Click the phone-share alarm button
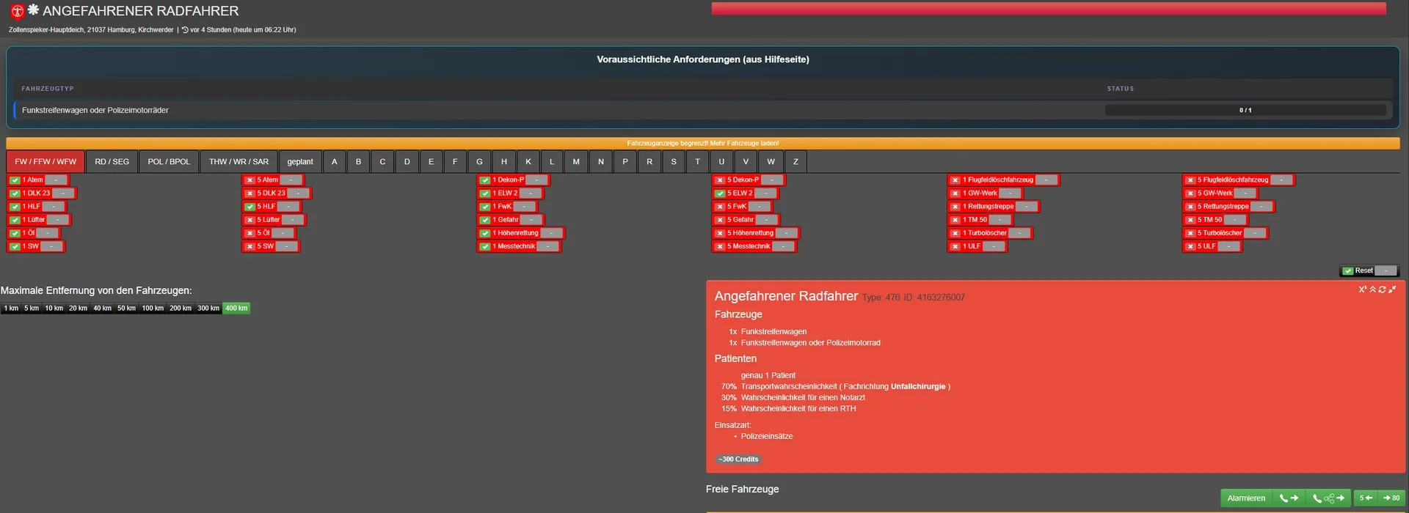The height and width of the screenshot is (513, 1409). tap(1328, 498)
